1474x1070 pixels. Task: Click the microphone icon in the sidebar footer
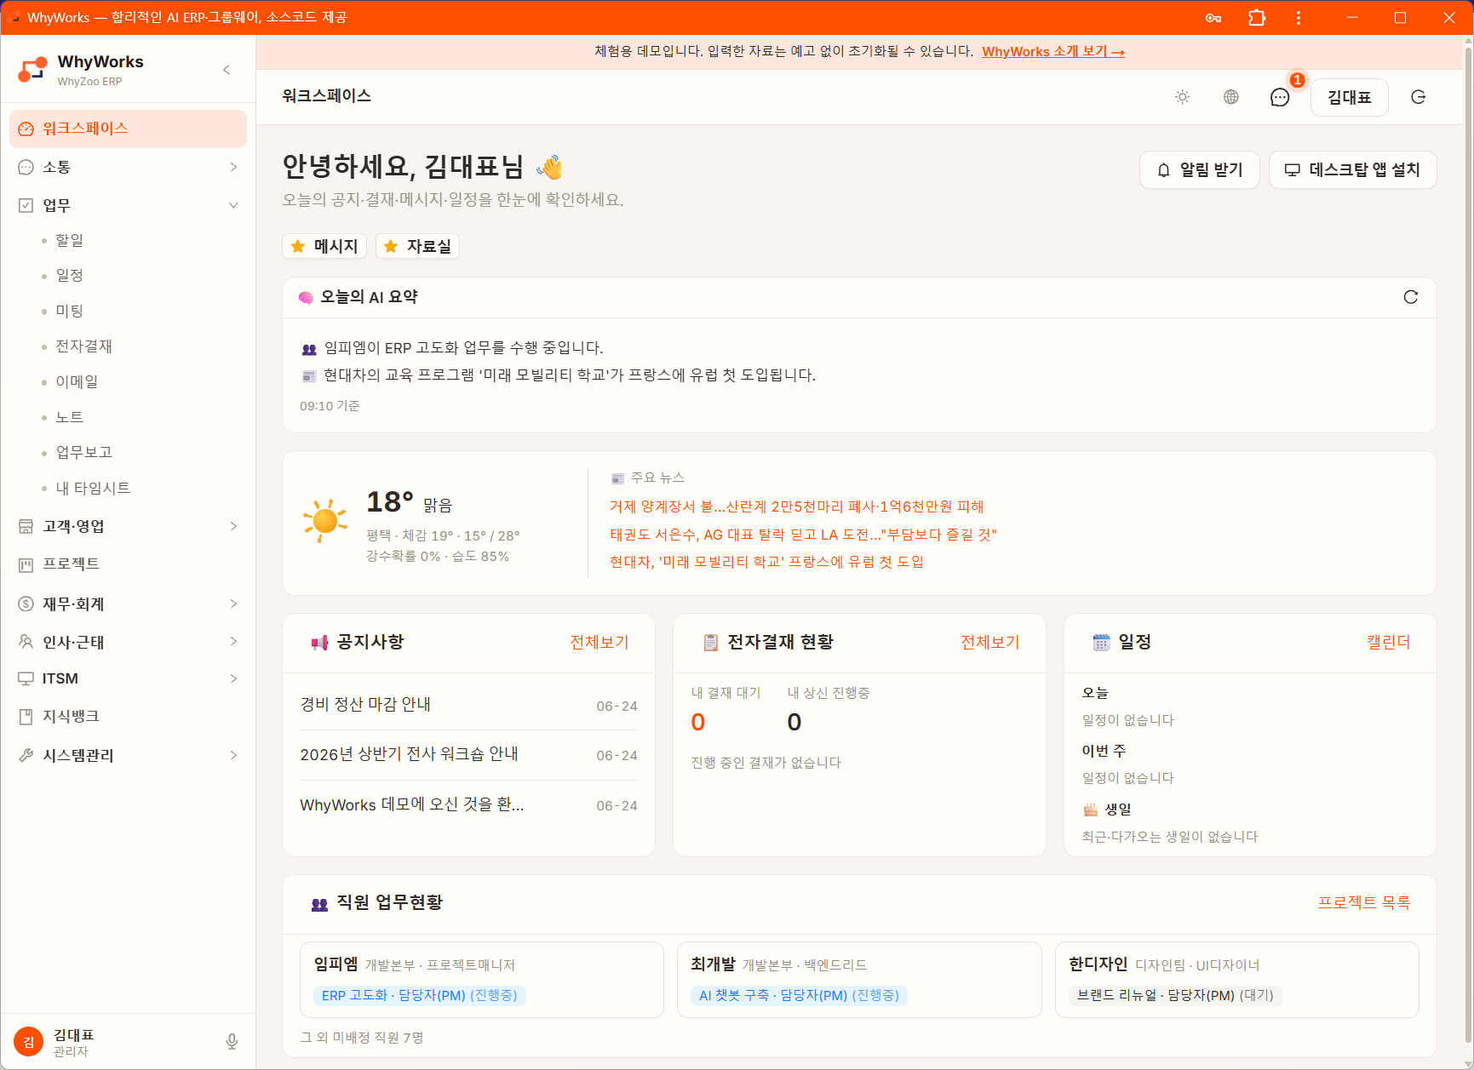[x=232, y=1042]
